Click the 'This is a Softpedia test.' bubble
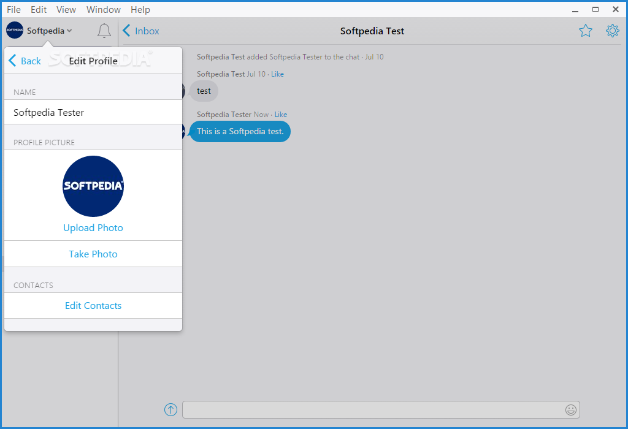628x429 pixels. [x=240, y=131]
